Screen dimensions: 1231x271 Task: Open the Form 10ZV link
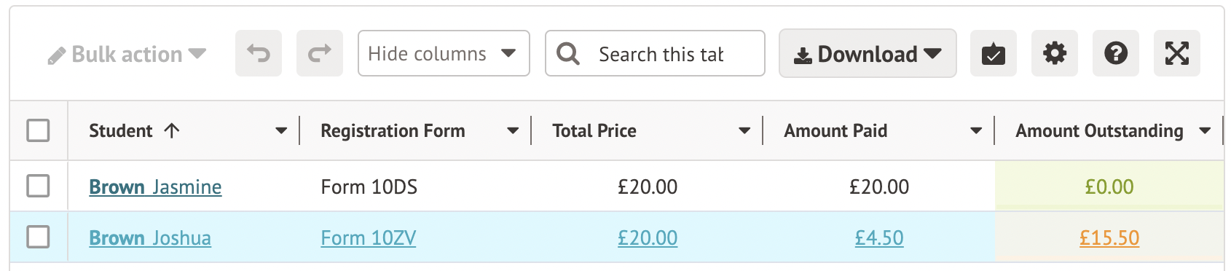coord(369,238)
